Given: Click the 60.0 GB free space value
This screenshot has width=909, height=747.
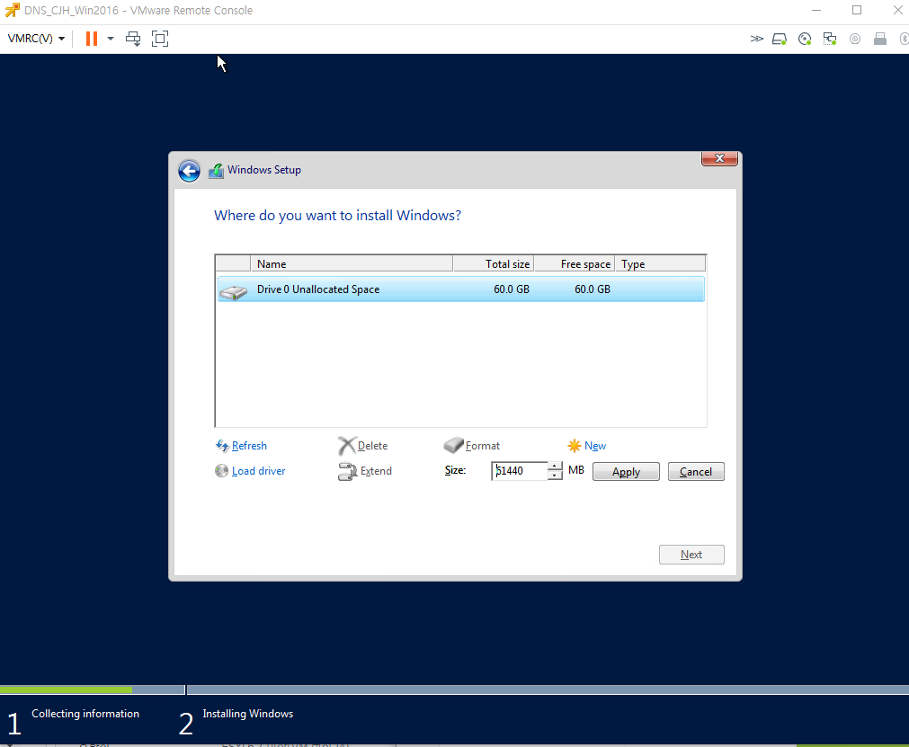Looking at the screenshot, I should click(x=592, y=289).
